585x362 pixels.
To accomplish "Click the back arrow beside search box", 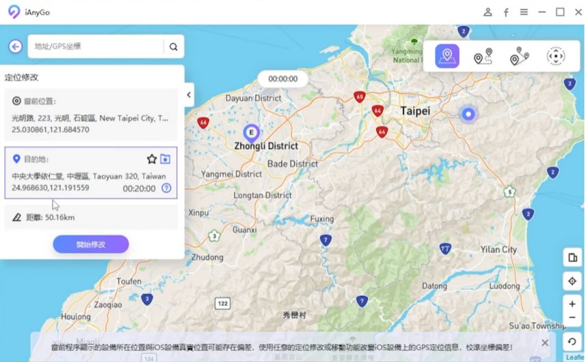I will (x=16, y=46).
